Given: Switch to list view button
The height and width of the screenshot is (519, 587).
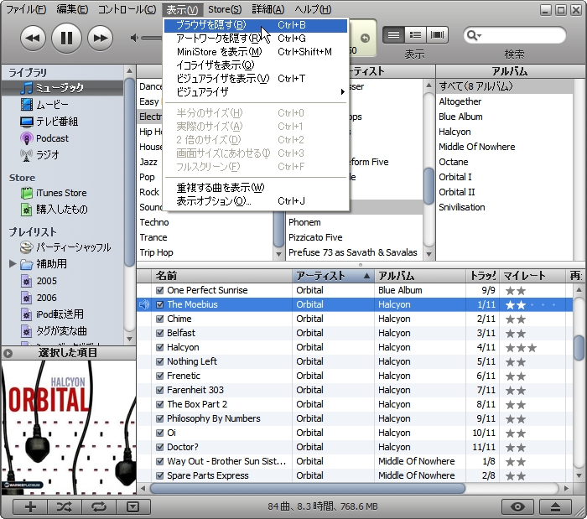Looking at the screenshot, I should (x=393, y=35).
